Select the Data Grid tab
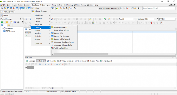The height and width of the screenshot is (95, 177). coord(41,61)
